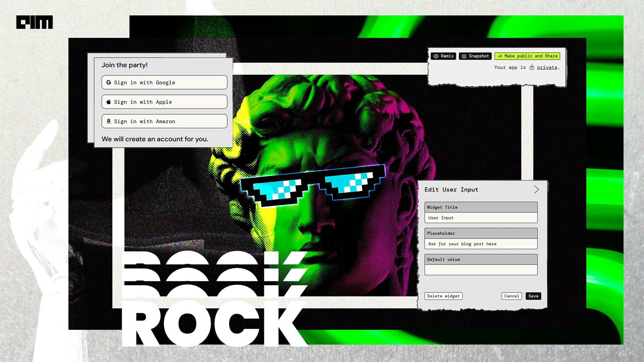Select the Remix disc icon
Screen dimensions: 644x362
point(435,56)
